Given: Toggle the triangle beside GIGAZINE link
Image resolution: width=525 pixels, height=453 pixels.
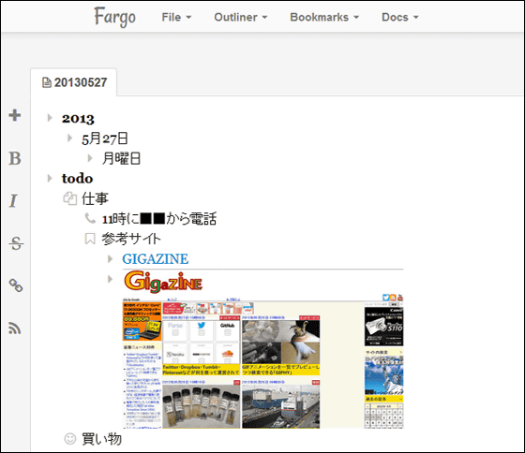Looking at the screenshot, I should coord(110,258).
